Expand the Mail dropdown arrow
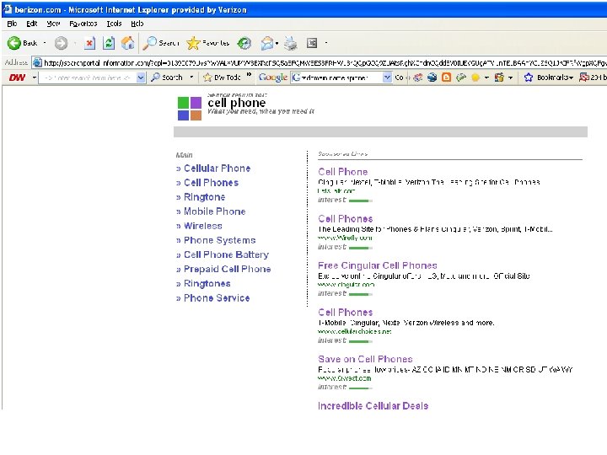Screen dimensions: 607x455 tap(277, 43)
